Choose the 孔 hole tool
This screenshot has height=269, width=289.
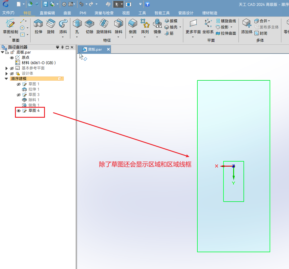pyautogui.click(x=77, y=26)
